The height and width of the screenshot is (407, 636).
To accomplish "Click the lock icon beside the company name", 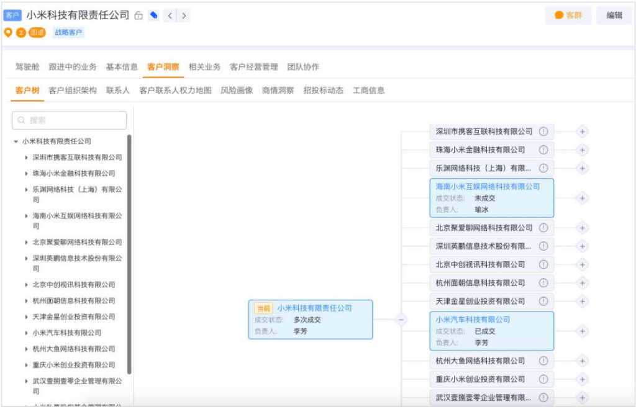I will [x=139, y=16].
